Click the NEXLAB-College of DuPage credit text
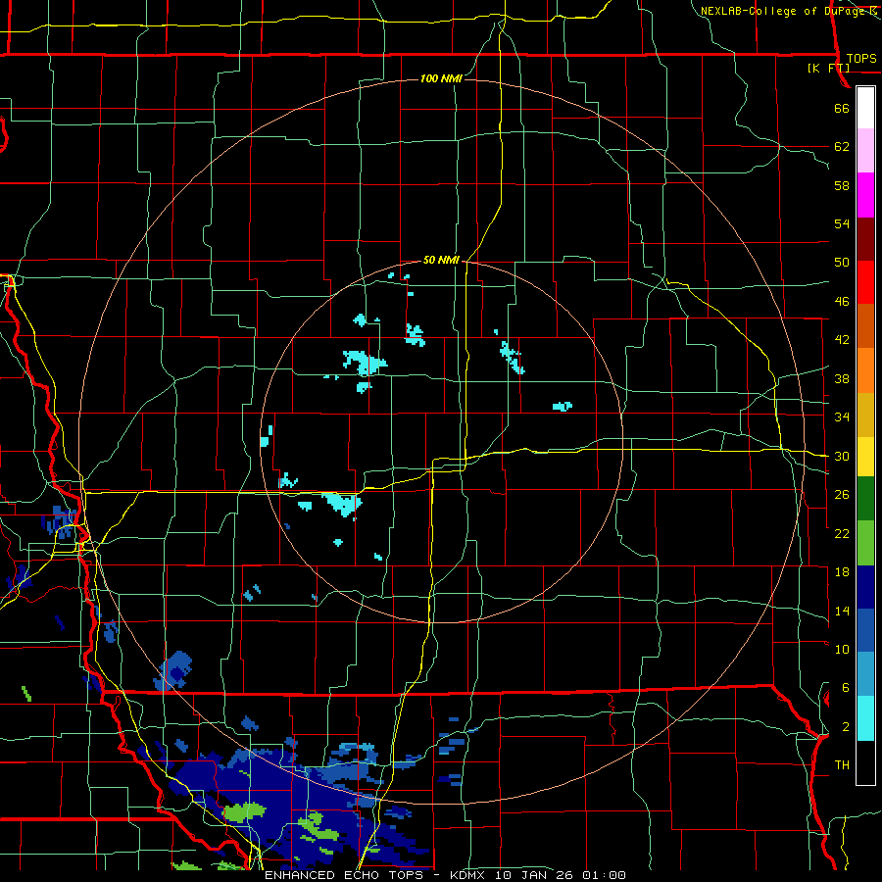The image size is (882, 882). 782,11
